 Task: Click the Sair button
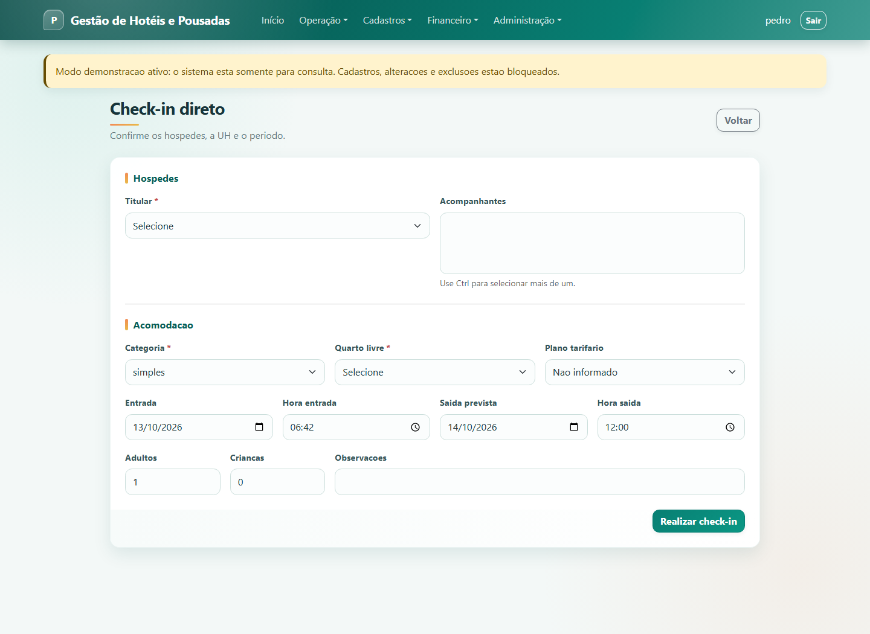pos(813,20)
